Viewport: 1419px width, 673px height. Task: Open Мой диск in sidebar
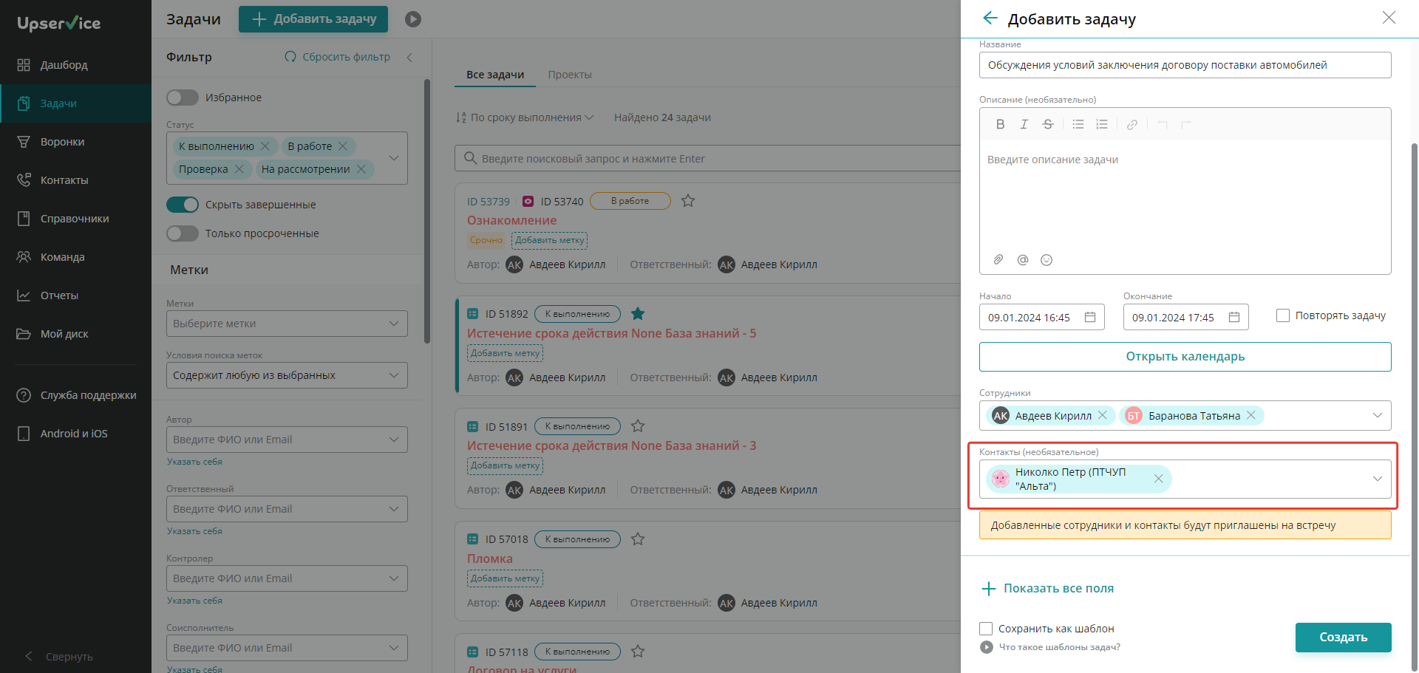(x=75, y=334)
